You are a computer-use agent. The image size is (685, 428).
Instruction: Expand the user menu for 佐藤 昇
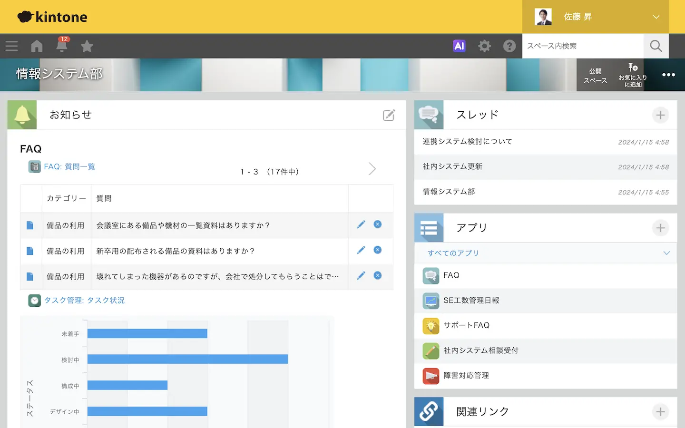pyautogui.click(x=656, y=17)
